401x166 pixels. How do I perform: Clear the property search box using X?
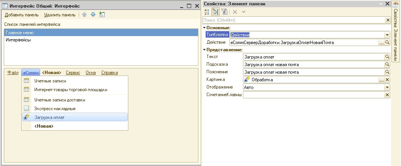tap(388, 20)
